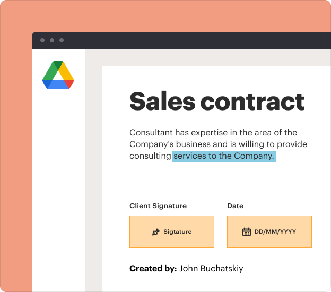Click the highlighted 'services to the Company.' text
Viewport: 331px width, 292px height.
224,156
